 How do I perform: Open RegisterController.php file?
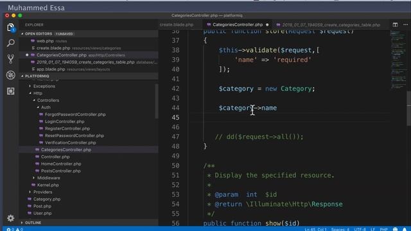(x=67, y=128)
